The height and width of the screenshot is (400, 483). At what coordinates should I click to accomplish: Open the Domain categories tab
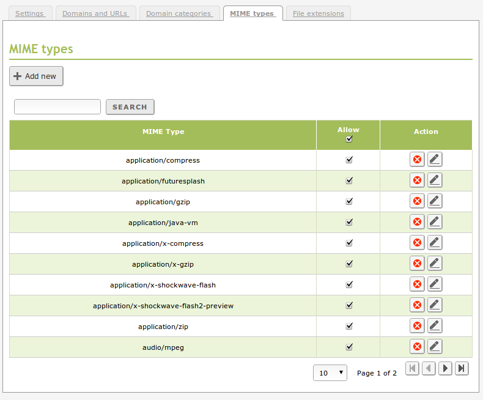[180, 13]
